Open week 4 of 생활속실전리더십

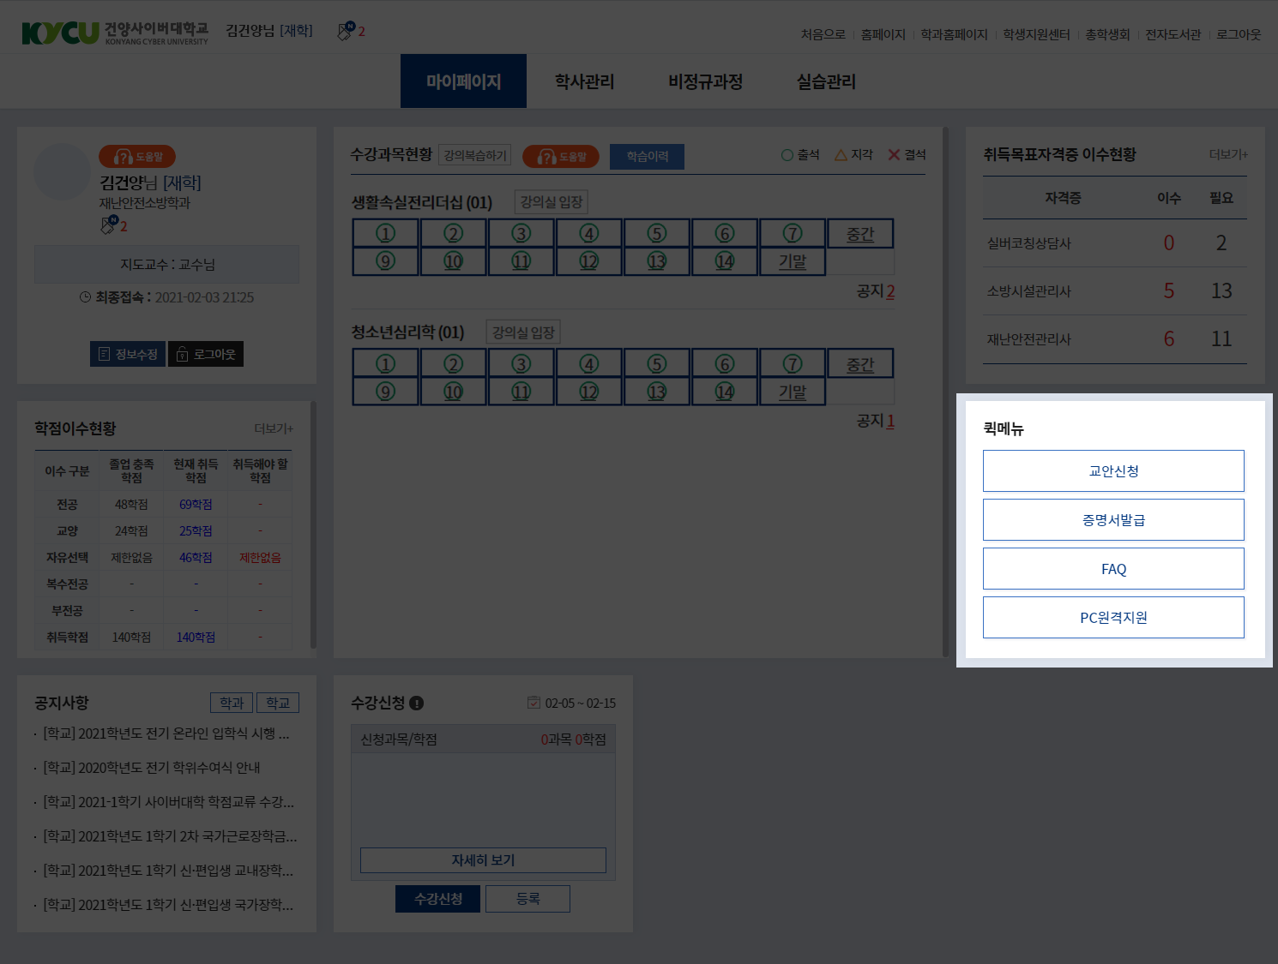point(589,233)
